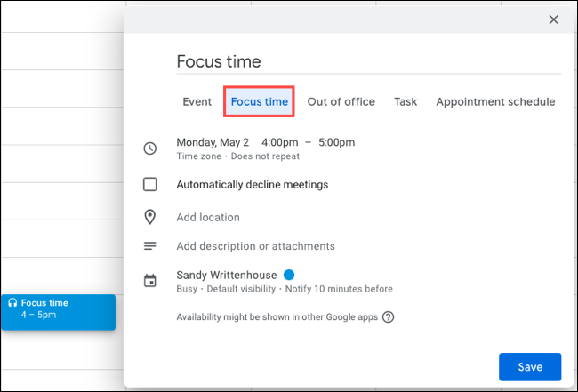578x392 pixels.
Task: Select the Focus time tab
Action: tap(259, 102)
